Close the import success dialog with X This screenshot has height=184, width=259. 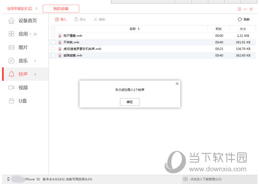tap(177, 84)
